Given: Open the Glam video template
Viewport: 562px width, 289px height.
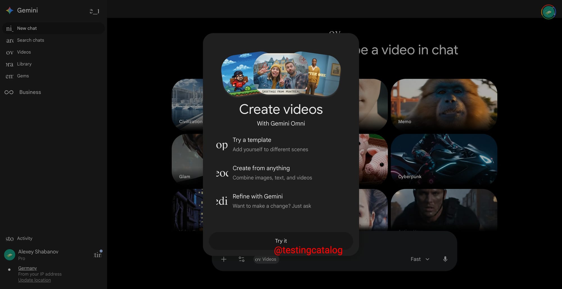Looking at the screenshot, I should (x=187, y=159).
